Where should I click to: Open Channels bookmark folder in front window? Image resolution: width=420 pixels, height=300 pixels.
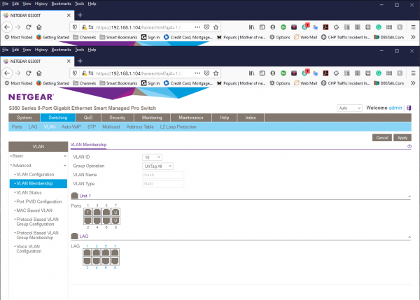(85, 83)
